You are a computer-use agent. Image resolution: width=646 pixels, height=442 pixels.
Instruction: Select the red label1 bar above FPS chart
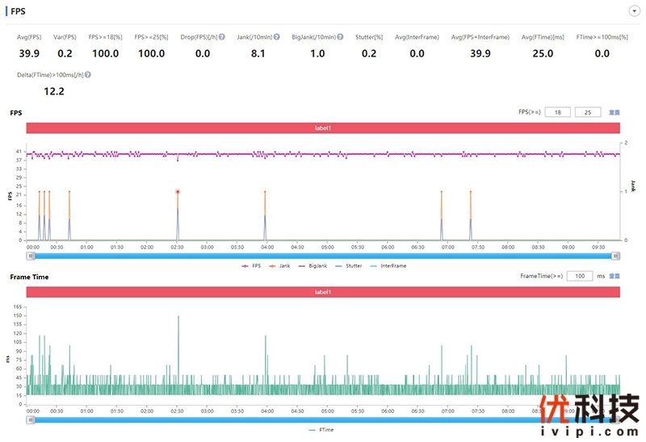323,127
